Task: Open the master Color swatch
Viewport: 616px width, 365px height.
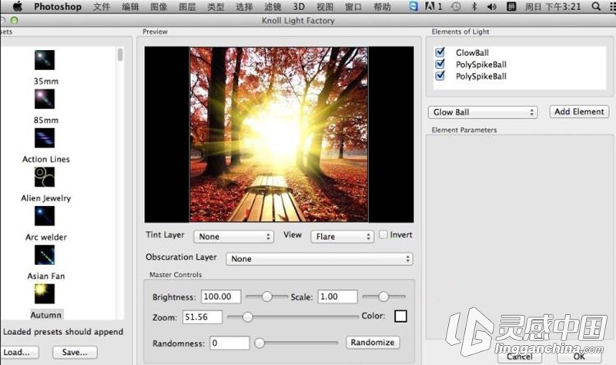Action: [400, 316]
